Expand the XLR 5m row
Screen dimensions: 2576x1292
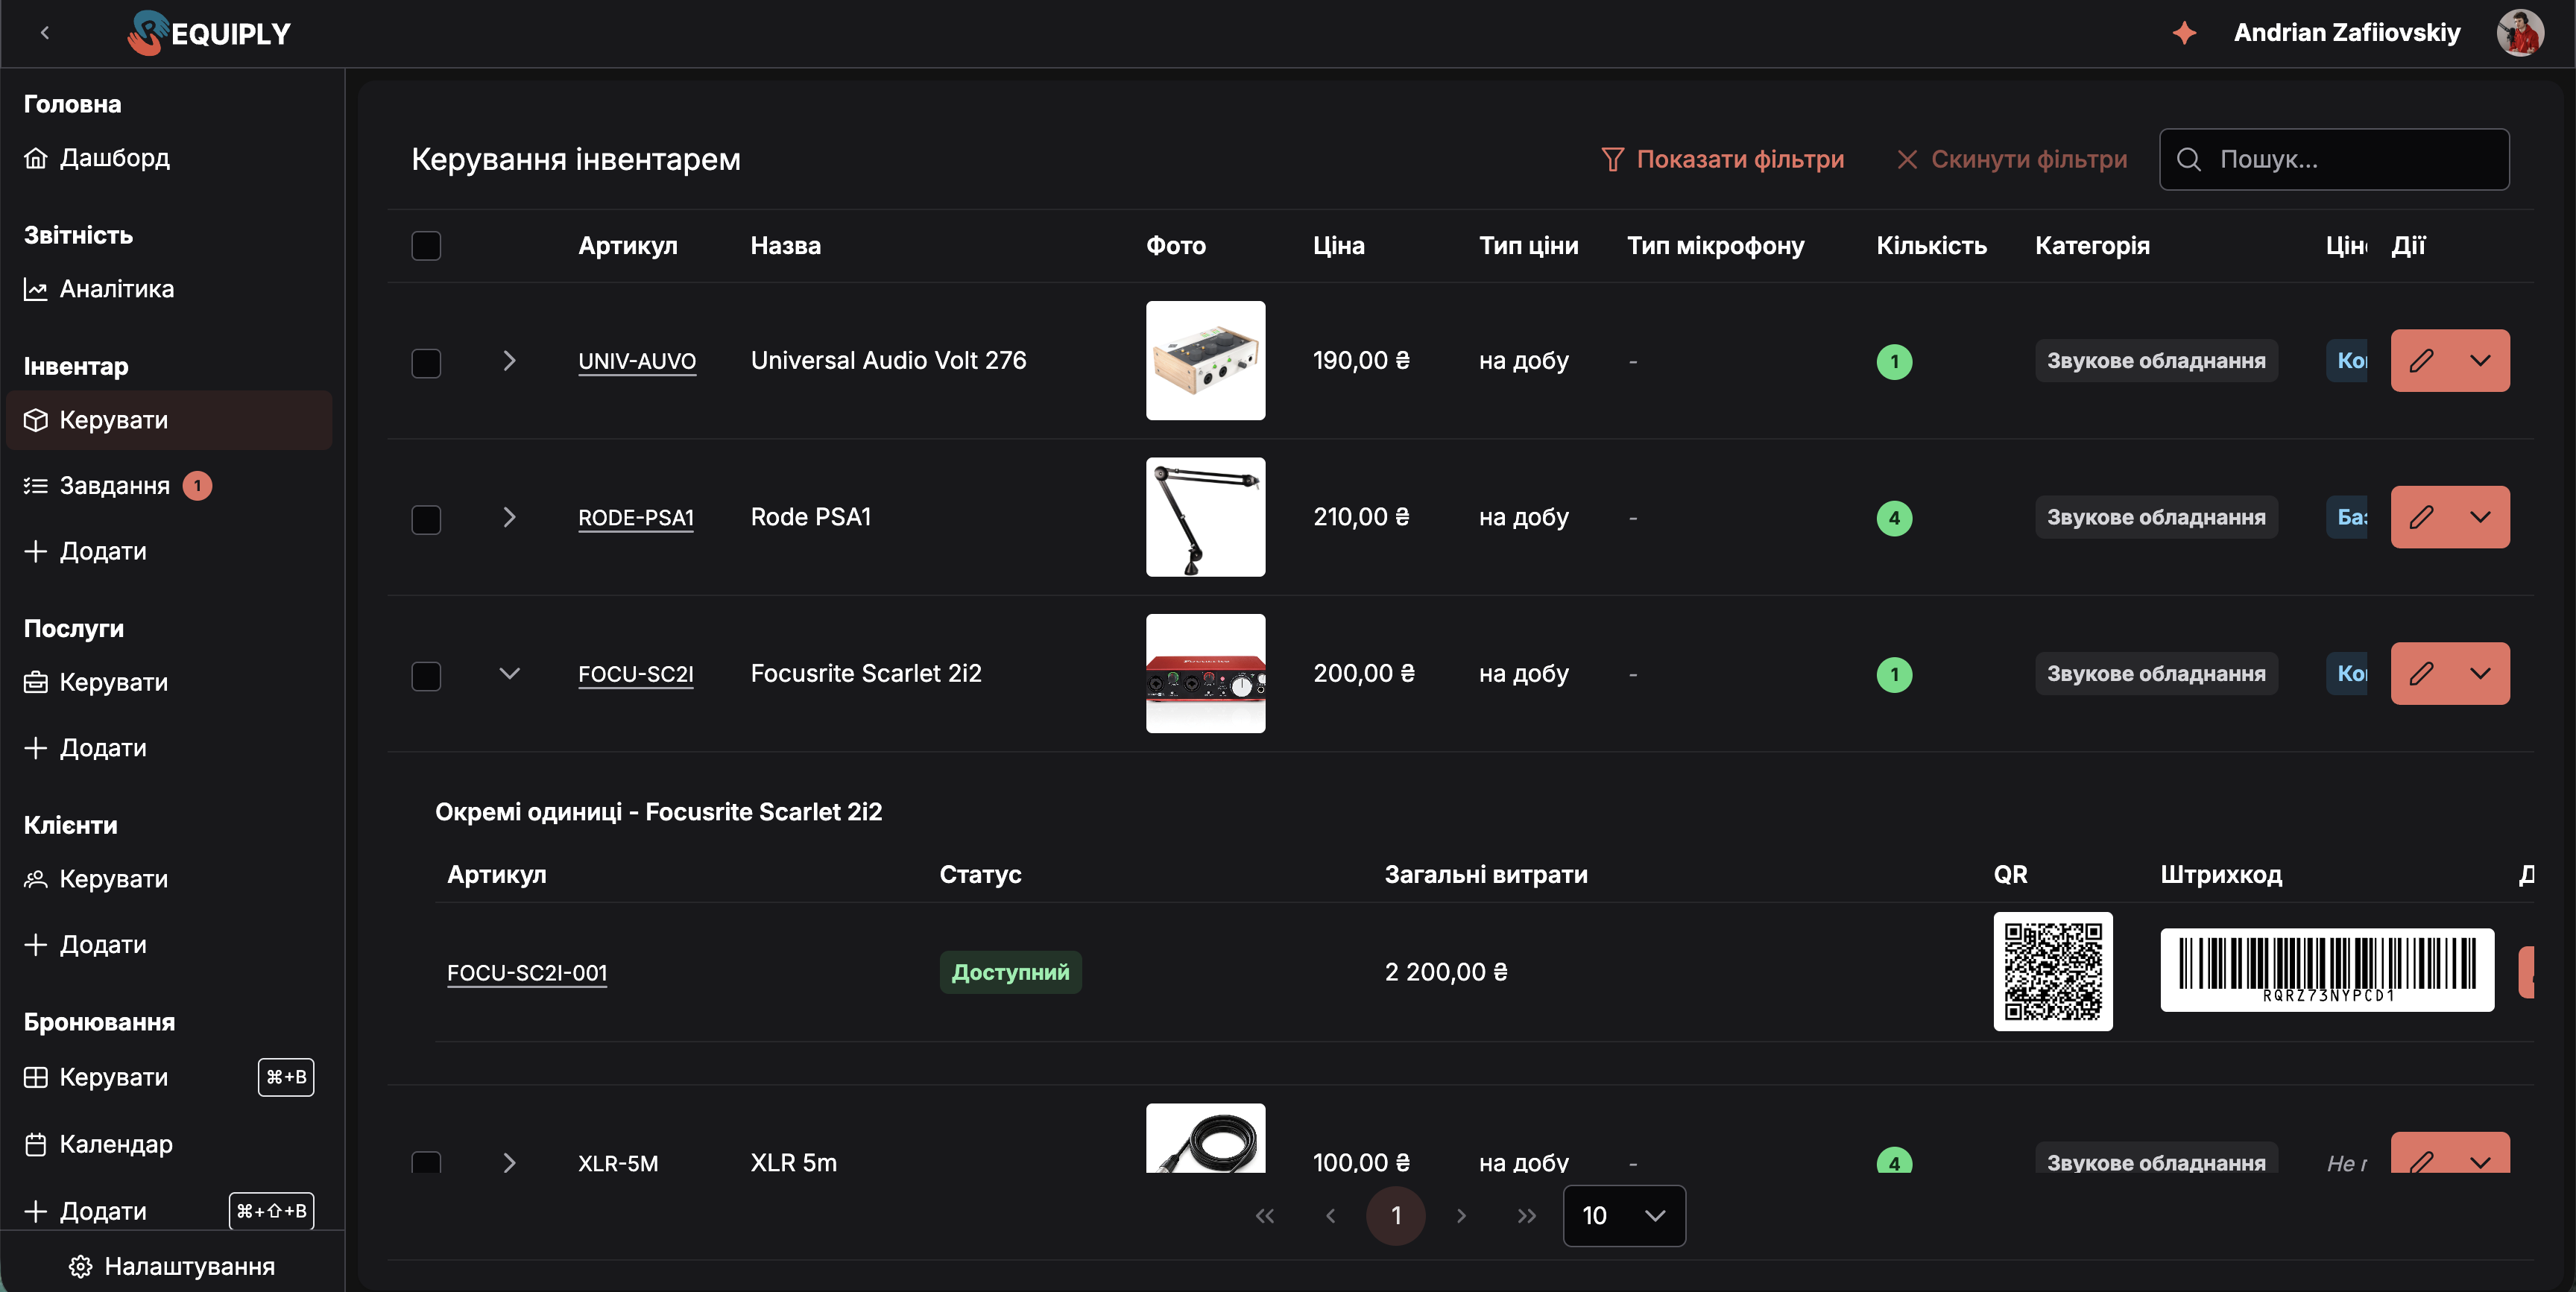509,1162
